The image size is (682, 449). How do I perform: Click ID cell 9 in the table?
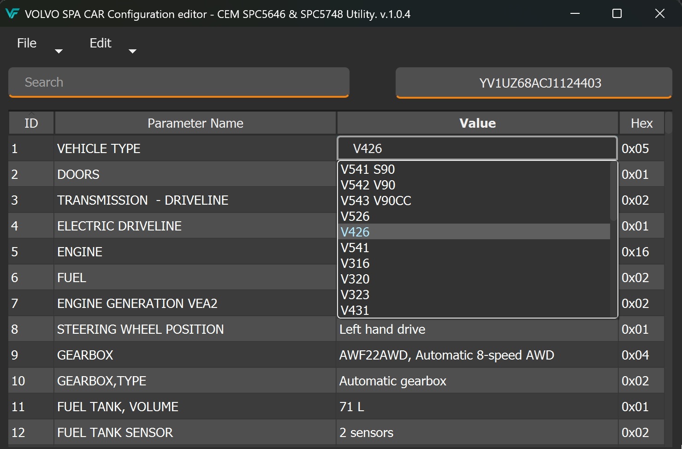point(31,355)
